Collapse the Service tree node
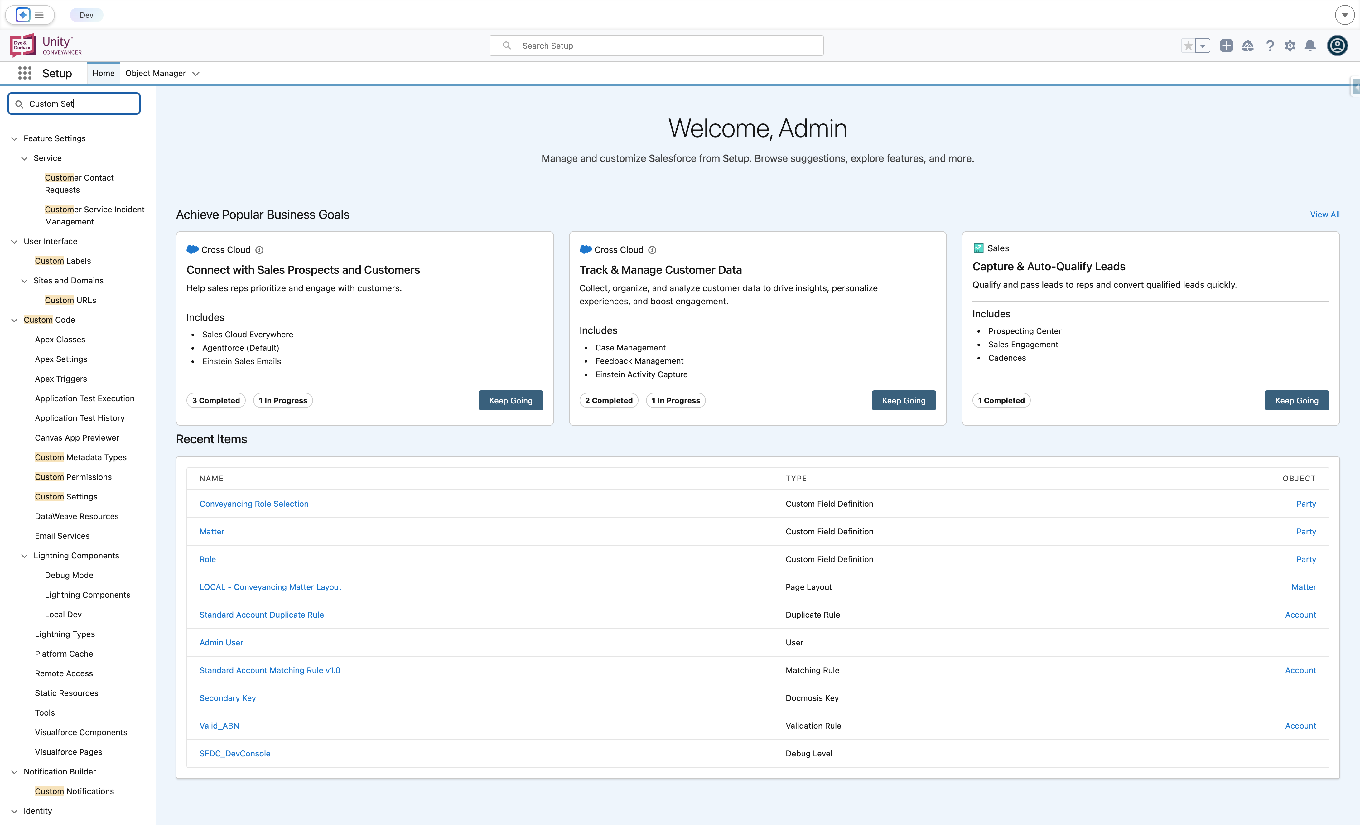The image size is (1360, 825). coord(24,158)
